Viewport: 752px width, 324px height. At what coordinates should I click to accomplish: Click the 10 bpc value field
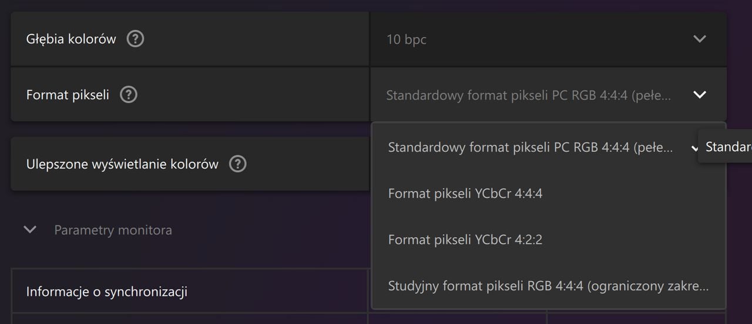pyautogui.click(x=548, y=39)
